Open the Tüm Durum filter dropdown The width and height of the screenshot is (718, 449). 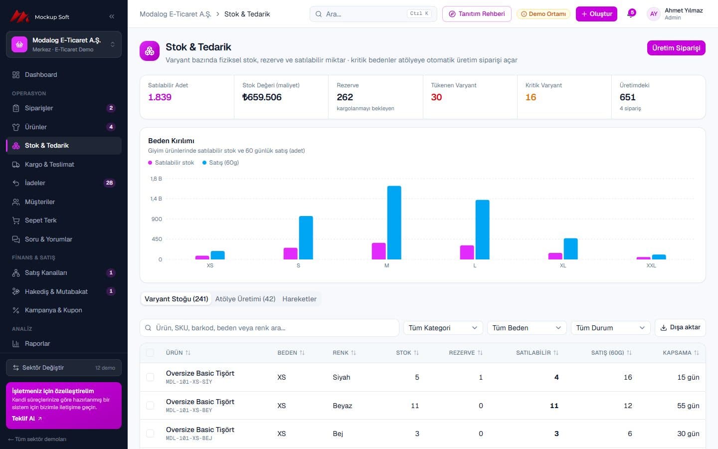click(610, 328)
